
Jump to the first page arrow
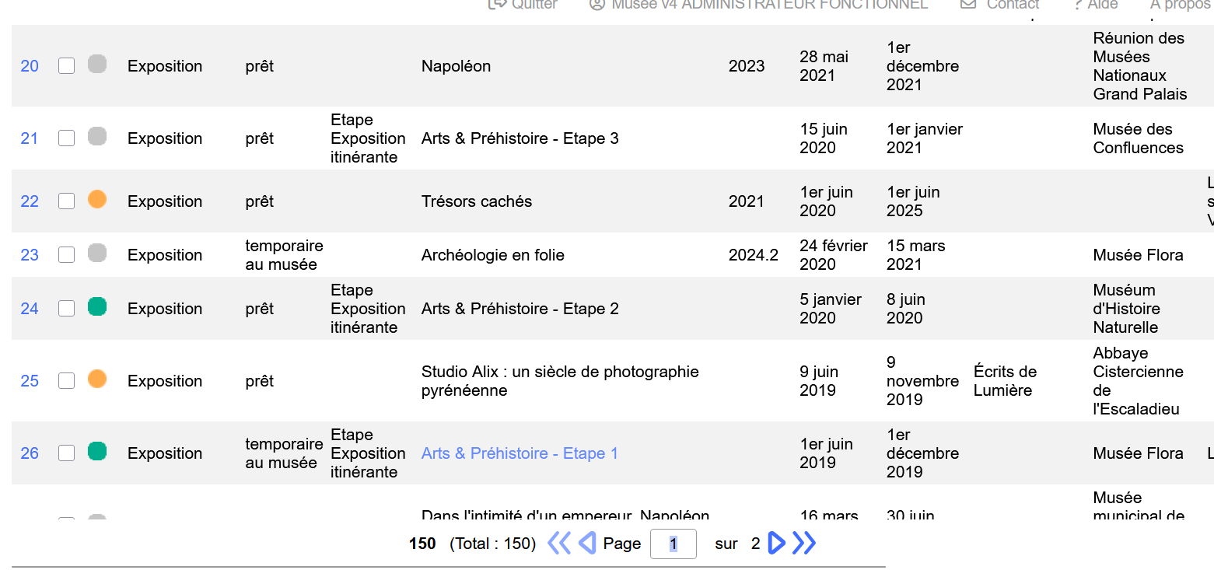pyautogui.click(x=559, y=543)
